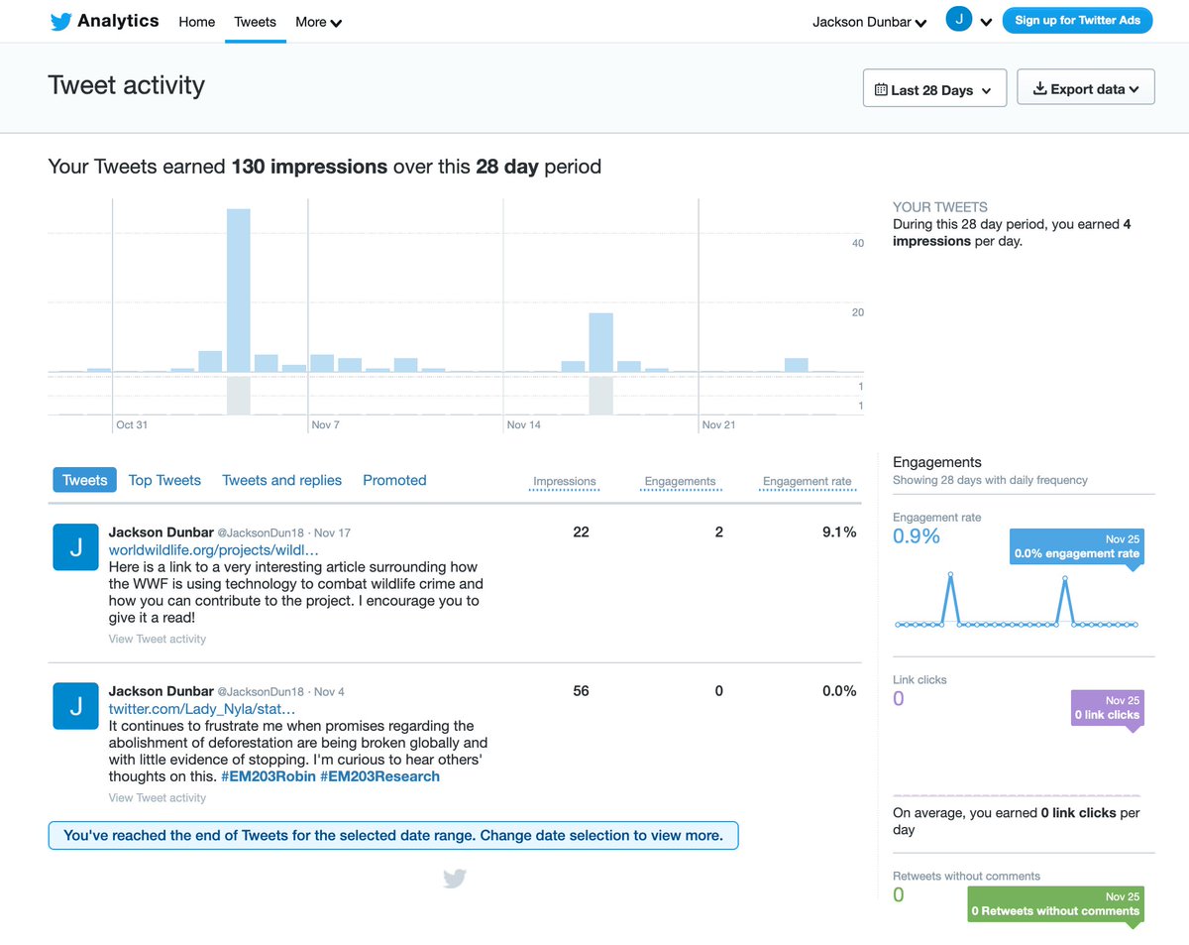
Task: Open the Last 28 Days date selector
Action: click(934, 88)
